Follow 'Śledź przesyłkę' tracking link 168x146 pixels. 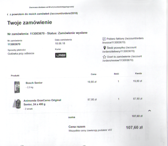click(119, 50)
